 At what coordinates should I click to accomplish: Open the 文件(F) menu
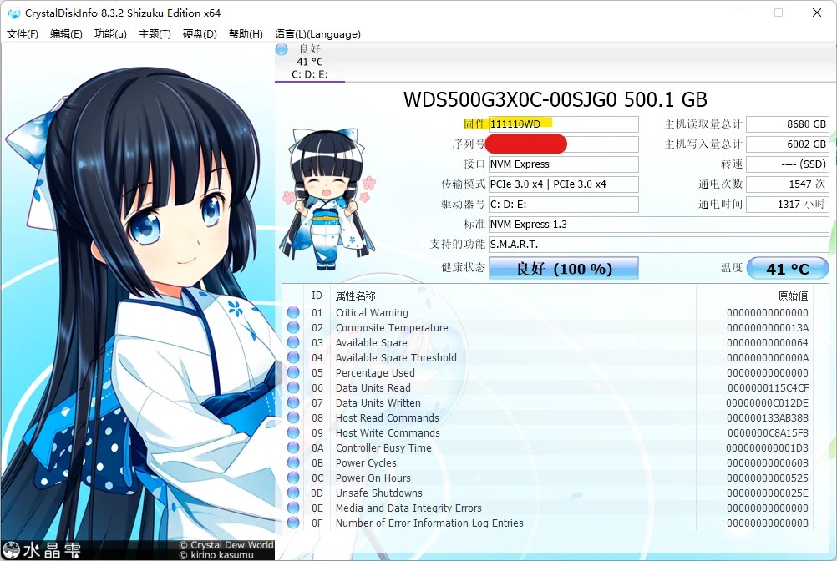23,34
